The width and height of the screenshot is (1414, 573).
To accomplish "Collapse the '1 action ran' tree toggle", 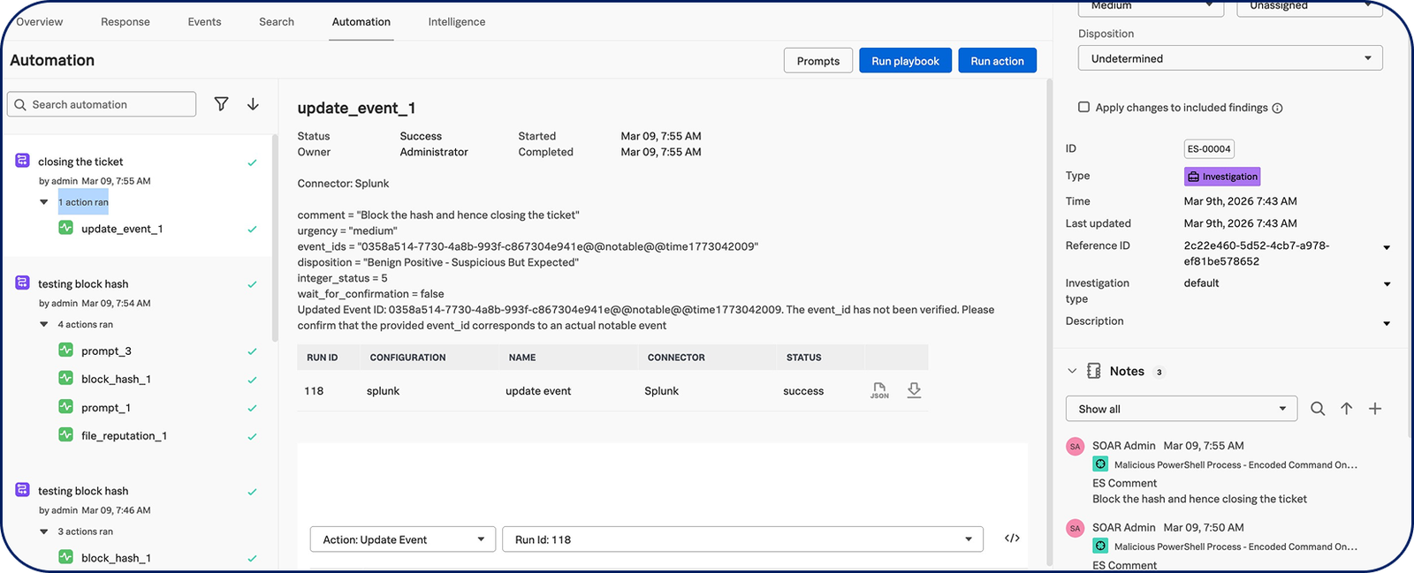I will (44, 202).
